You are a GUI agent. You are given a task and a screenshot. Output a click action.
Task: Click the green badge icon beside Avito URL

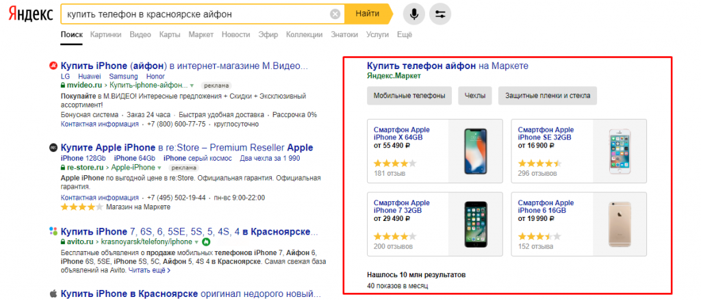tap(206, 242)
